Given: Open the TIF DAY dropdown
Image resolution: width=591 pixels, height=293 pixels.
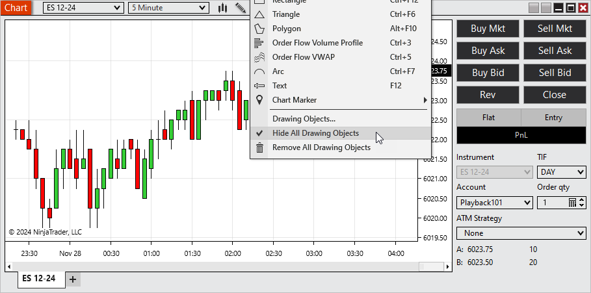Looking at the screenshot, I should point(561,172).
